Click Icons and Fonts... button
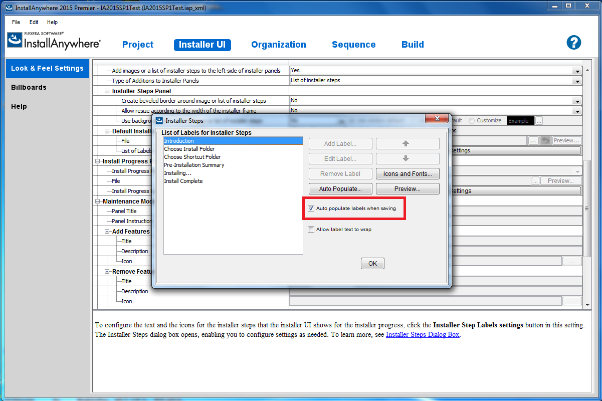This screenshot has width=602, height=401. coord(408,174)
